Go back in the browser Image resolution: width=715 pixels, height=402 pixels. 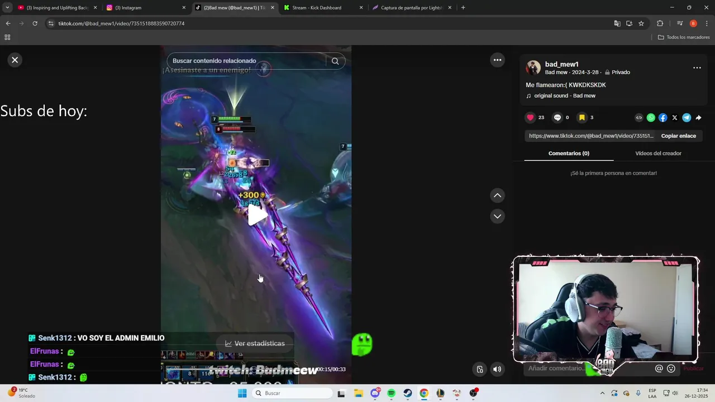tap(8, 23)
